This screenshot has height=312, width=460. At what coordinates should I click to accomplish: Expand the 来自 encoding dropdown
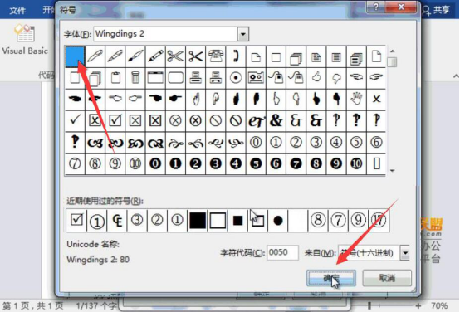[x=405, y=253]
